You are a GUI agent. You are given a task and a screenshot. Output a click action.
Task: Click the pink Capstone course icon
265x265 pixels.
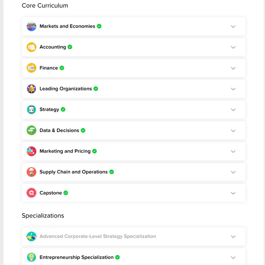coord(32,193)
